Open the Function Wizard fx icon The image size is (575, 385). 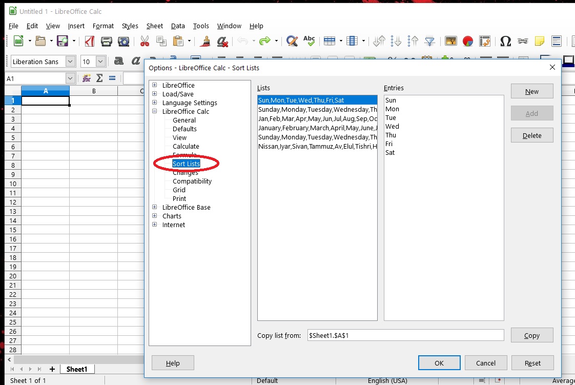click(87, 78)
